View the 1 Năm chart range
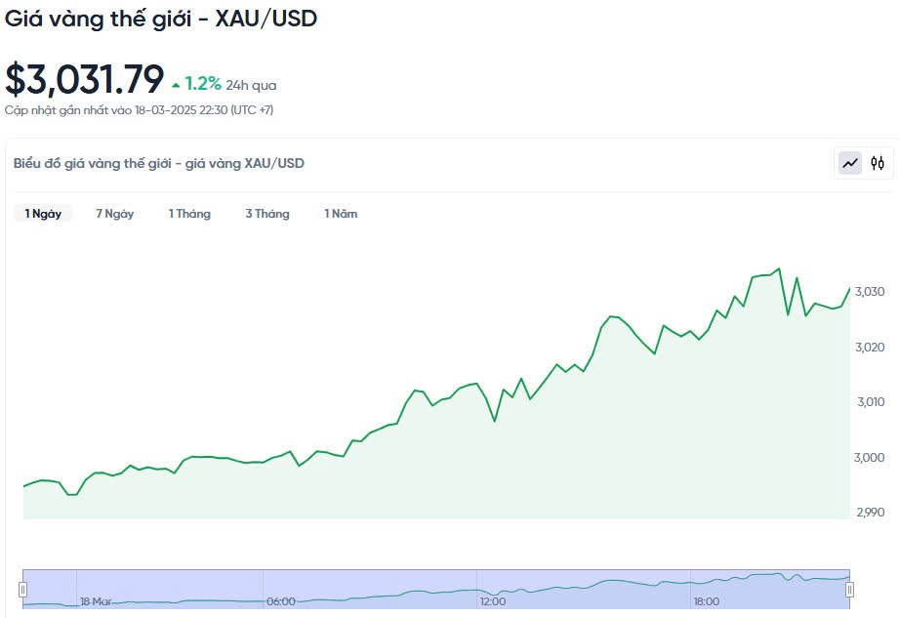The height and width of the screenshot is (618, 900). point(341,214)
